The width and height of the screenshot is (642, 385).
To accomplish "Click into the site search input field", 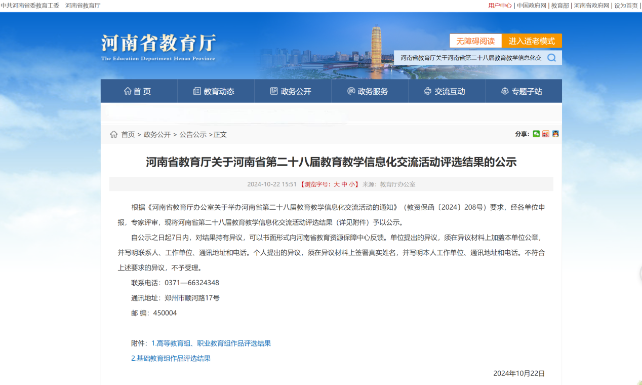I will coord(470,58).
